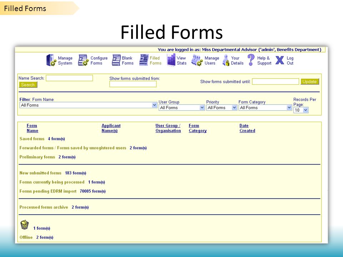Open the Help & Support question mark icon

coord(251,60)
